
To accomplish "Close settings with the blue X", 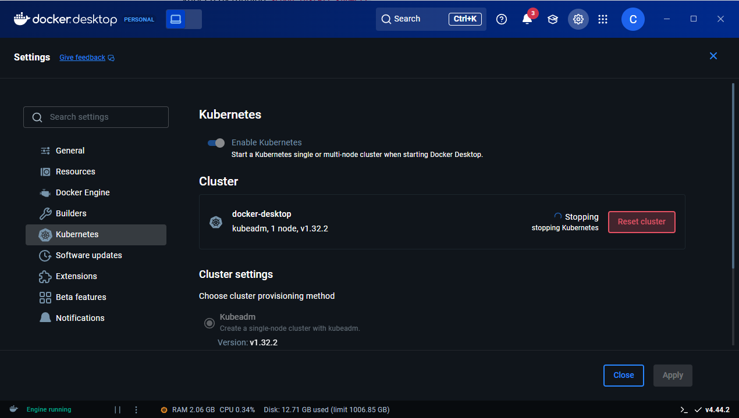I will pos(713,56).
